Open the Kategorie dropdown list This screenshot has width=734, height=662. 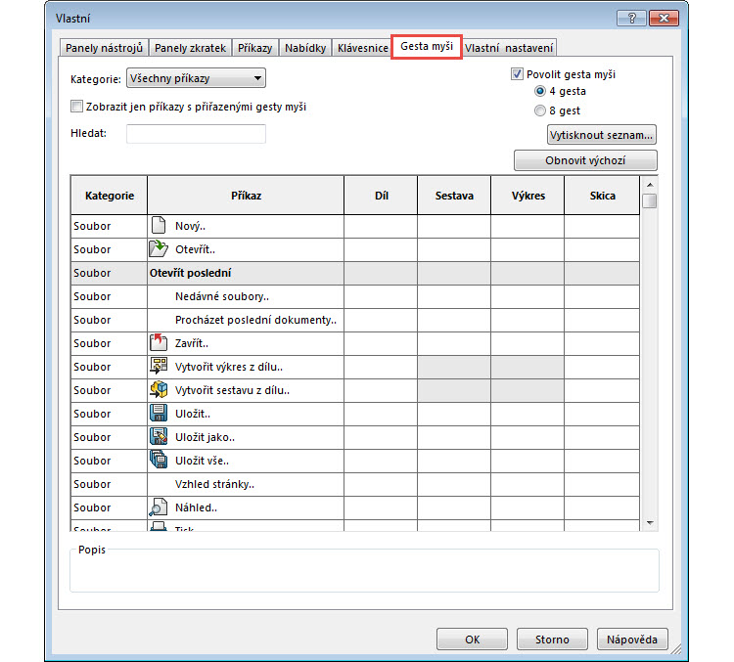pos(196,78)
